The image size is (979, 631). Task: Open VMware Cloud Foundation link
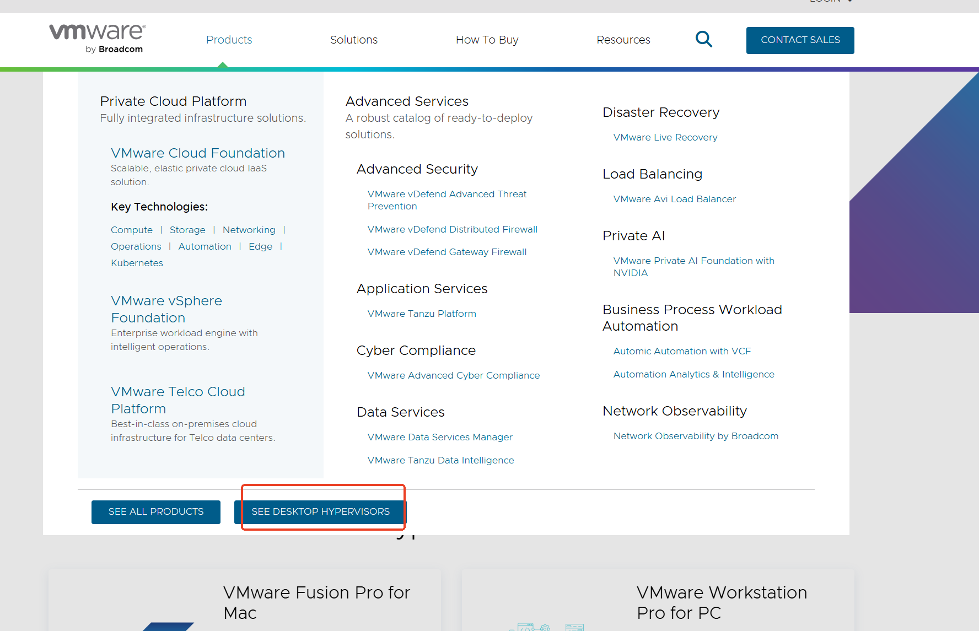point(198,153)
